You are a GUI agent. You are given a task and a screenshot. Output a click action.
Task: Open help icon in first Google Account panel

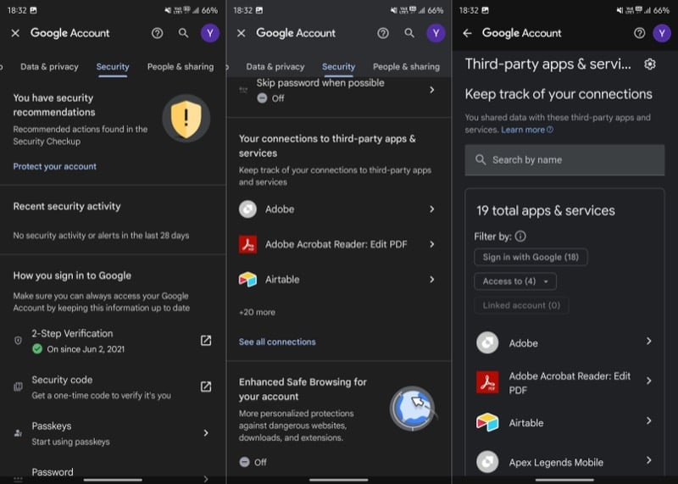pyautogui.click(x=158, y=33)
